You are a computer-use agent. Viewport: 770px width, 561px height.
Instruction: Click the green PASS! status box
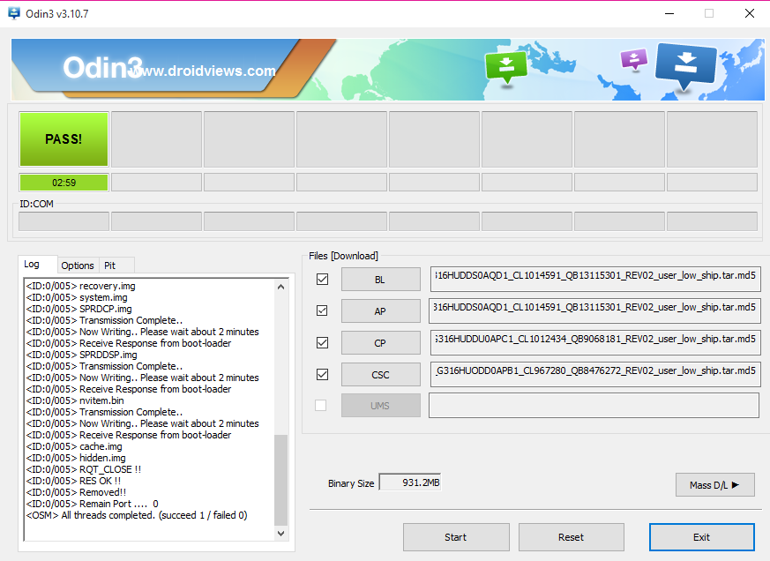pos(64,139)
